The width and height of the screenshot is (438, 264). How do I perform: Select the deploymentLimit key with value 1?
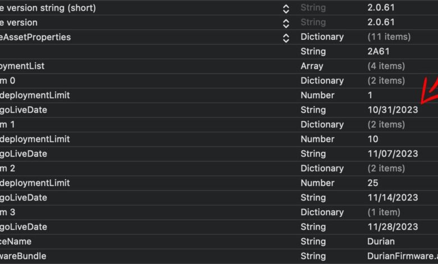coord(35,95)
